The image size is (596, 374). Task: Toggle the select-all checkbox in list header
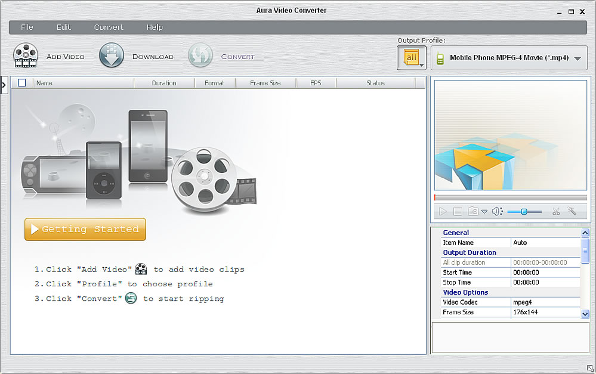[x=22, y=83]
